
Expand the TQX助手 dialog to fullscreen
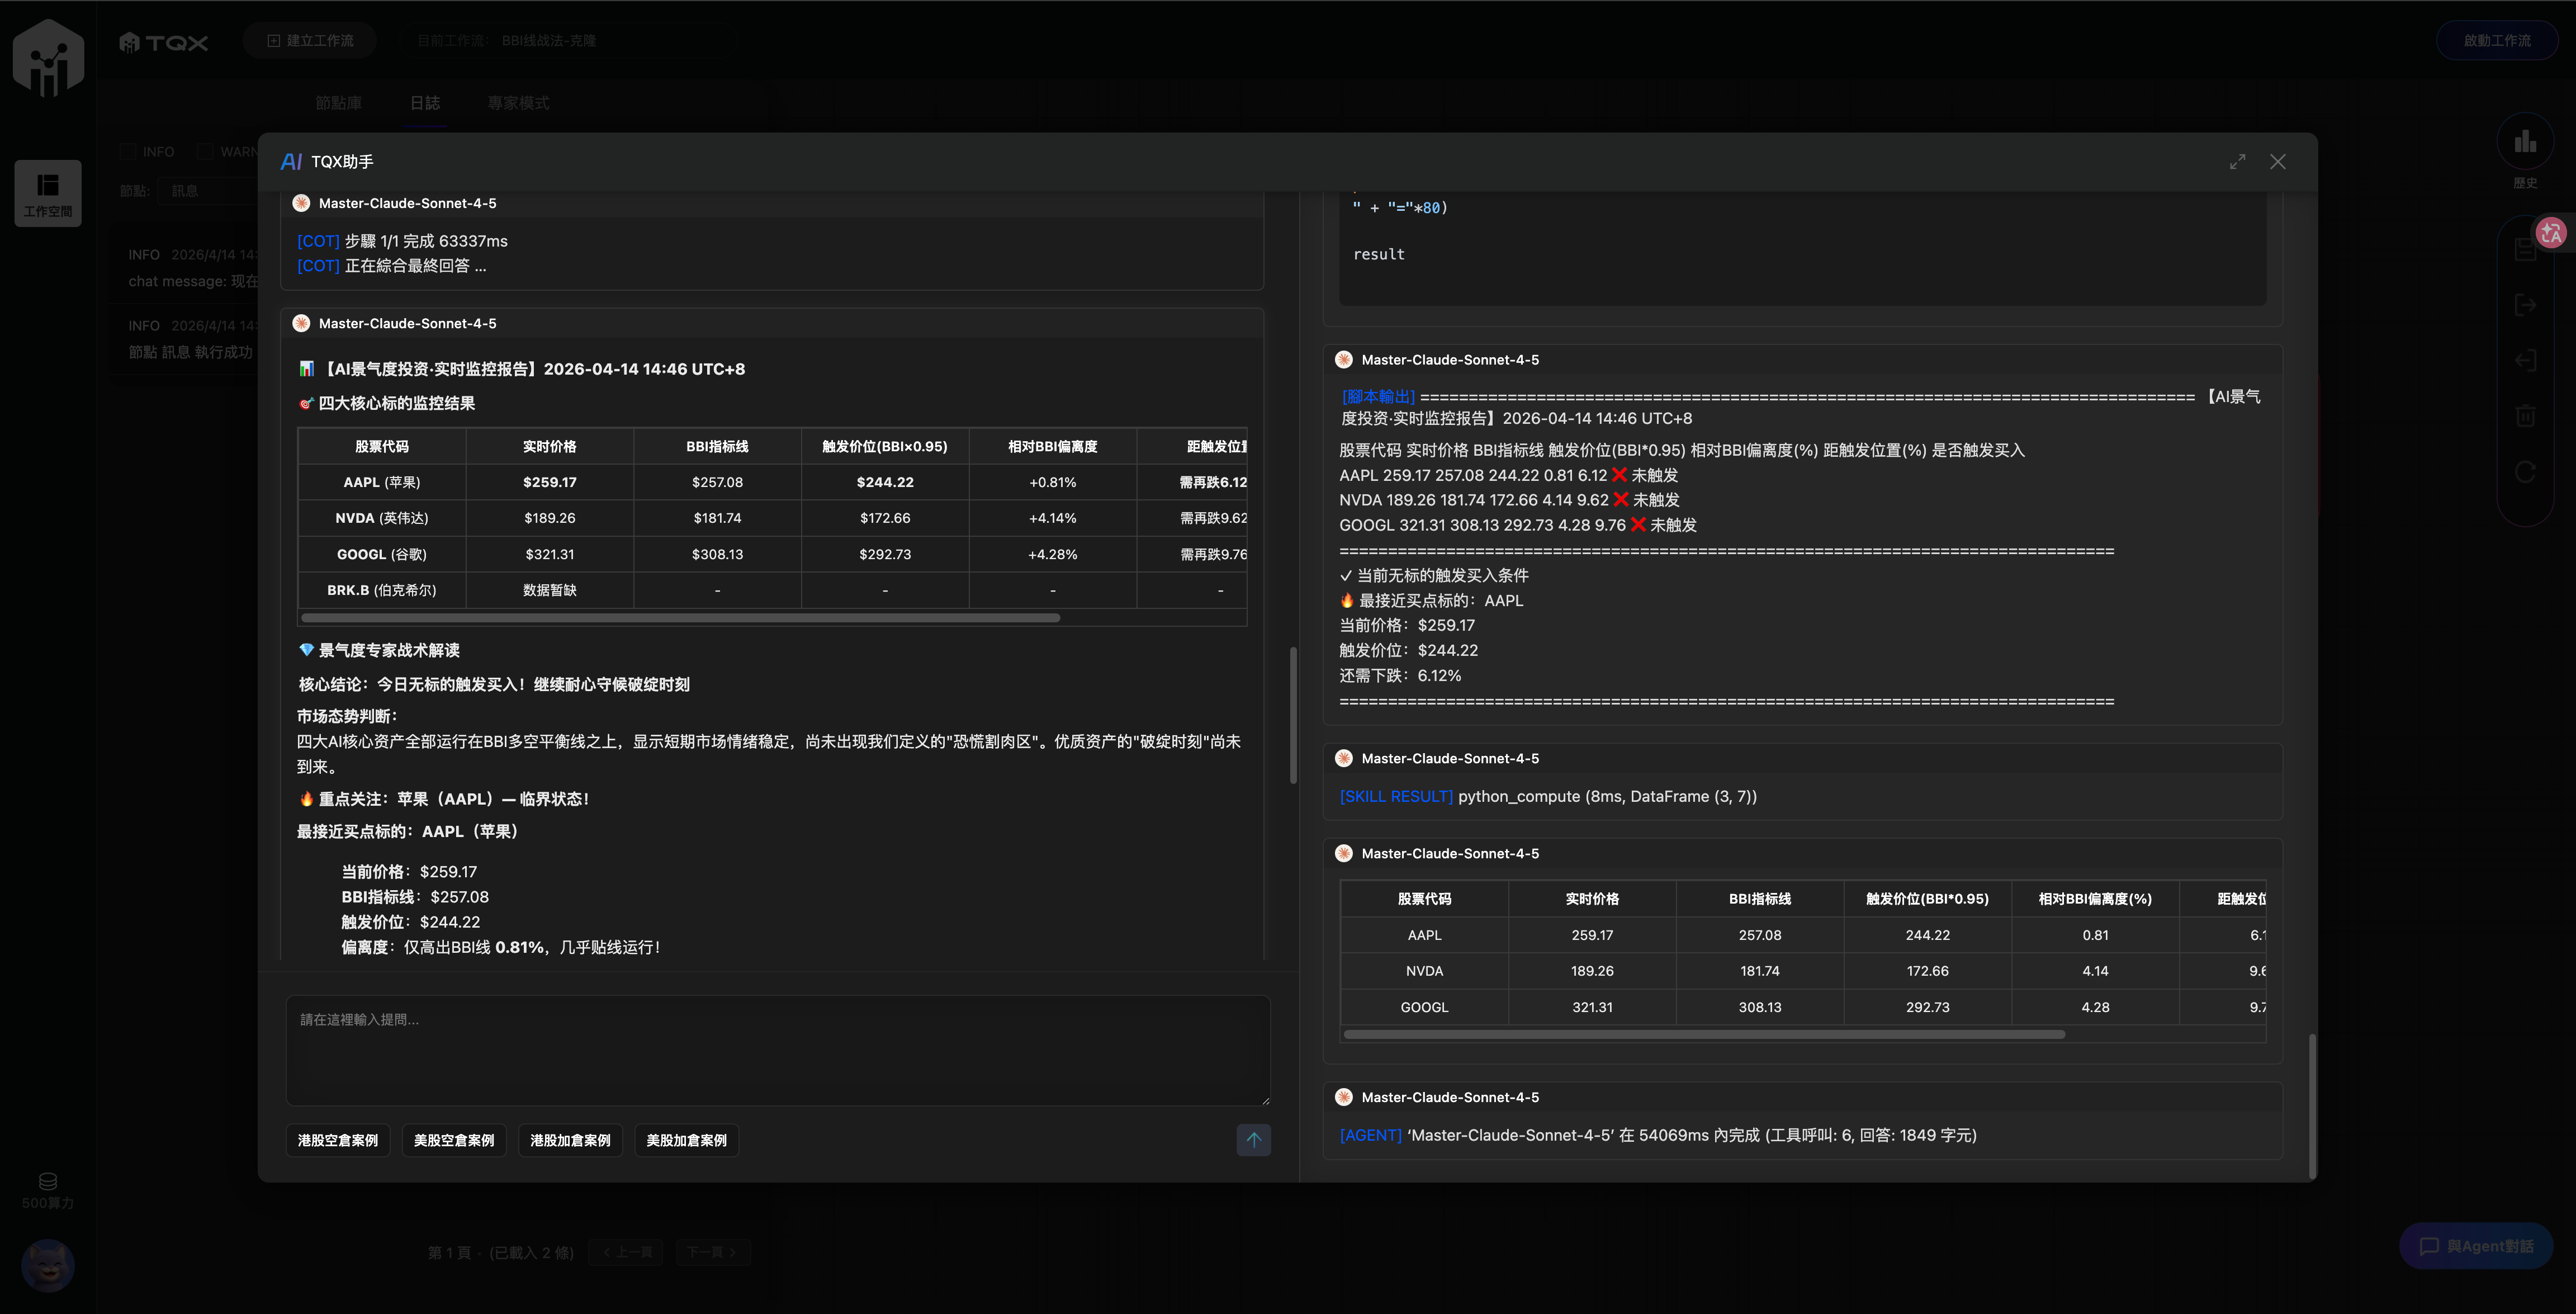(2237, 162)
